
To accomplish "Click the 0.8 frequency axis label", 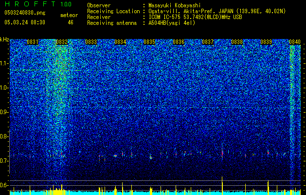I will pos(4,136).
